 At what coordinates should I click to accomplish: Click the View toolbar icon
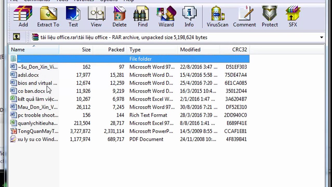(96, 16)
